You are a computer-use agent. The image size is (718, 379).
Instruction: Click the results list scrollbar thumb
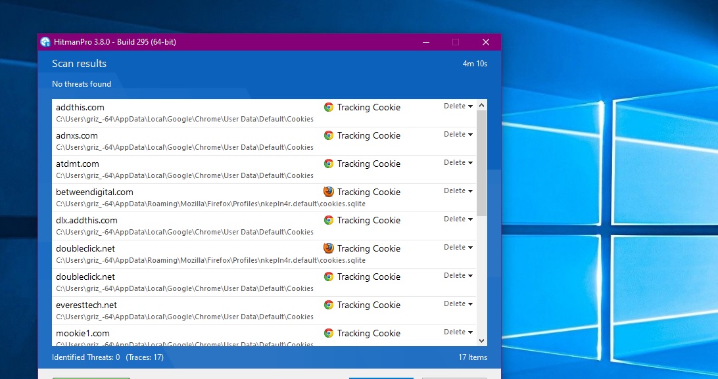481,163
